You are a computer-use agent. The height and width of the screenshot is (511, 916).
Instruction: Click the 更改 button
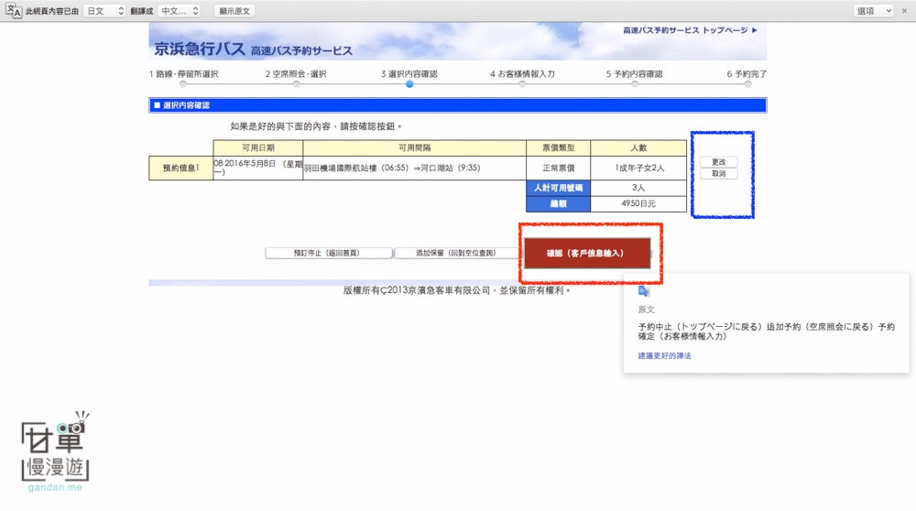[x=718, y=162]
